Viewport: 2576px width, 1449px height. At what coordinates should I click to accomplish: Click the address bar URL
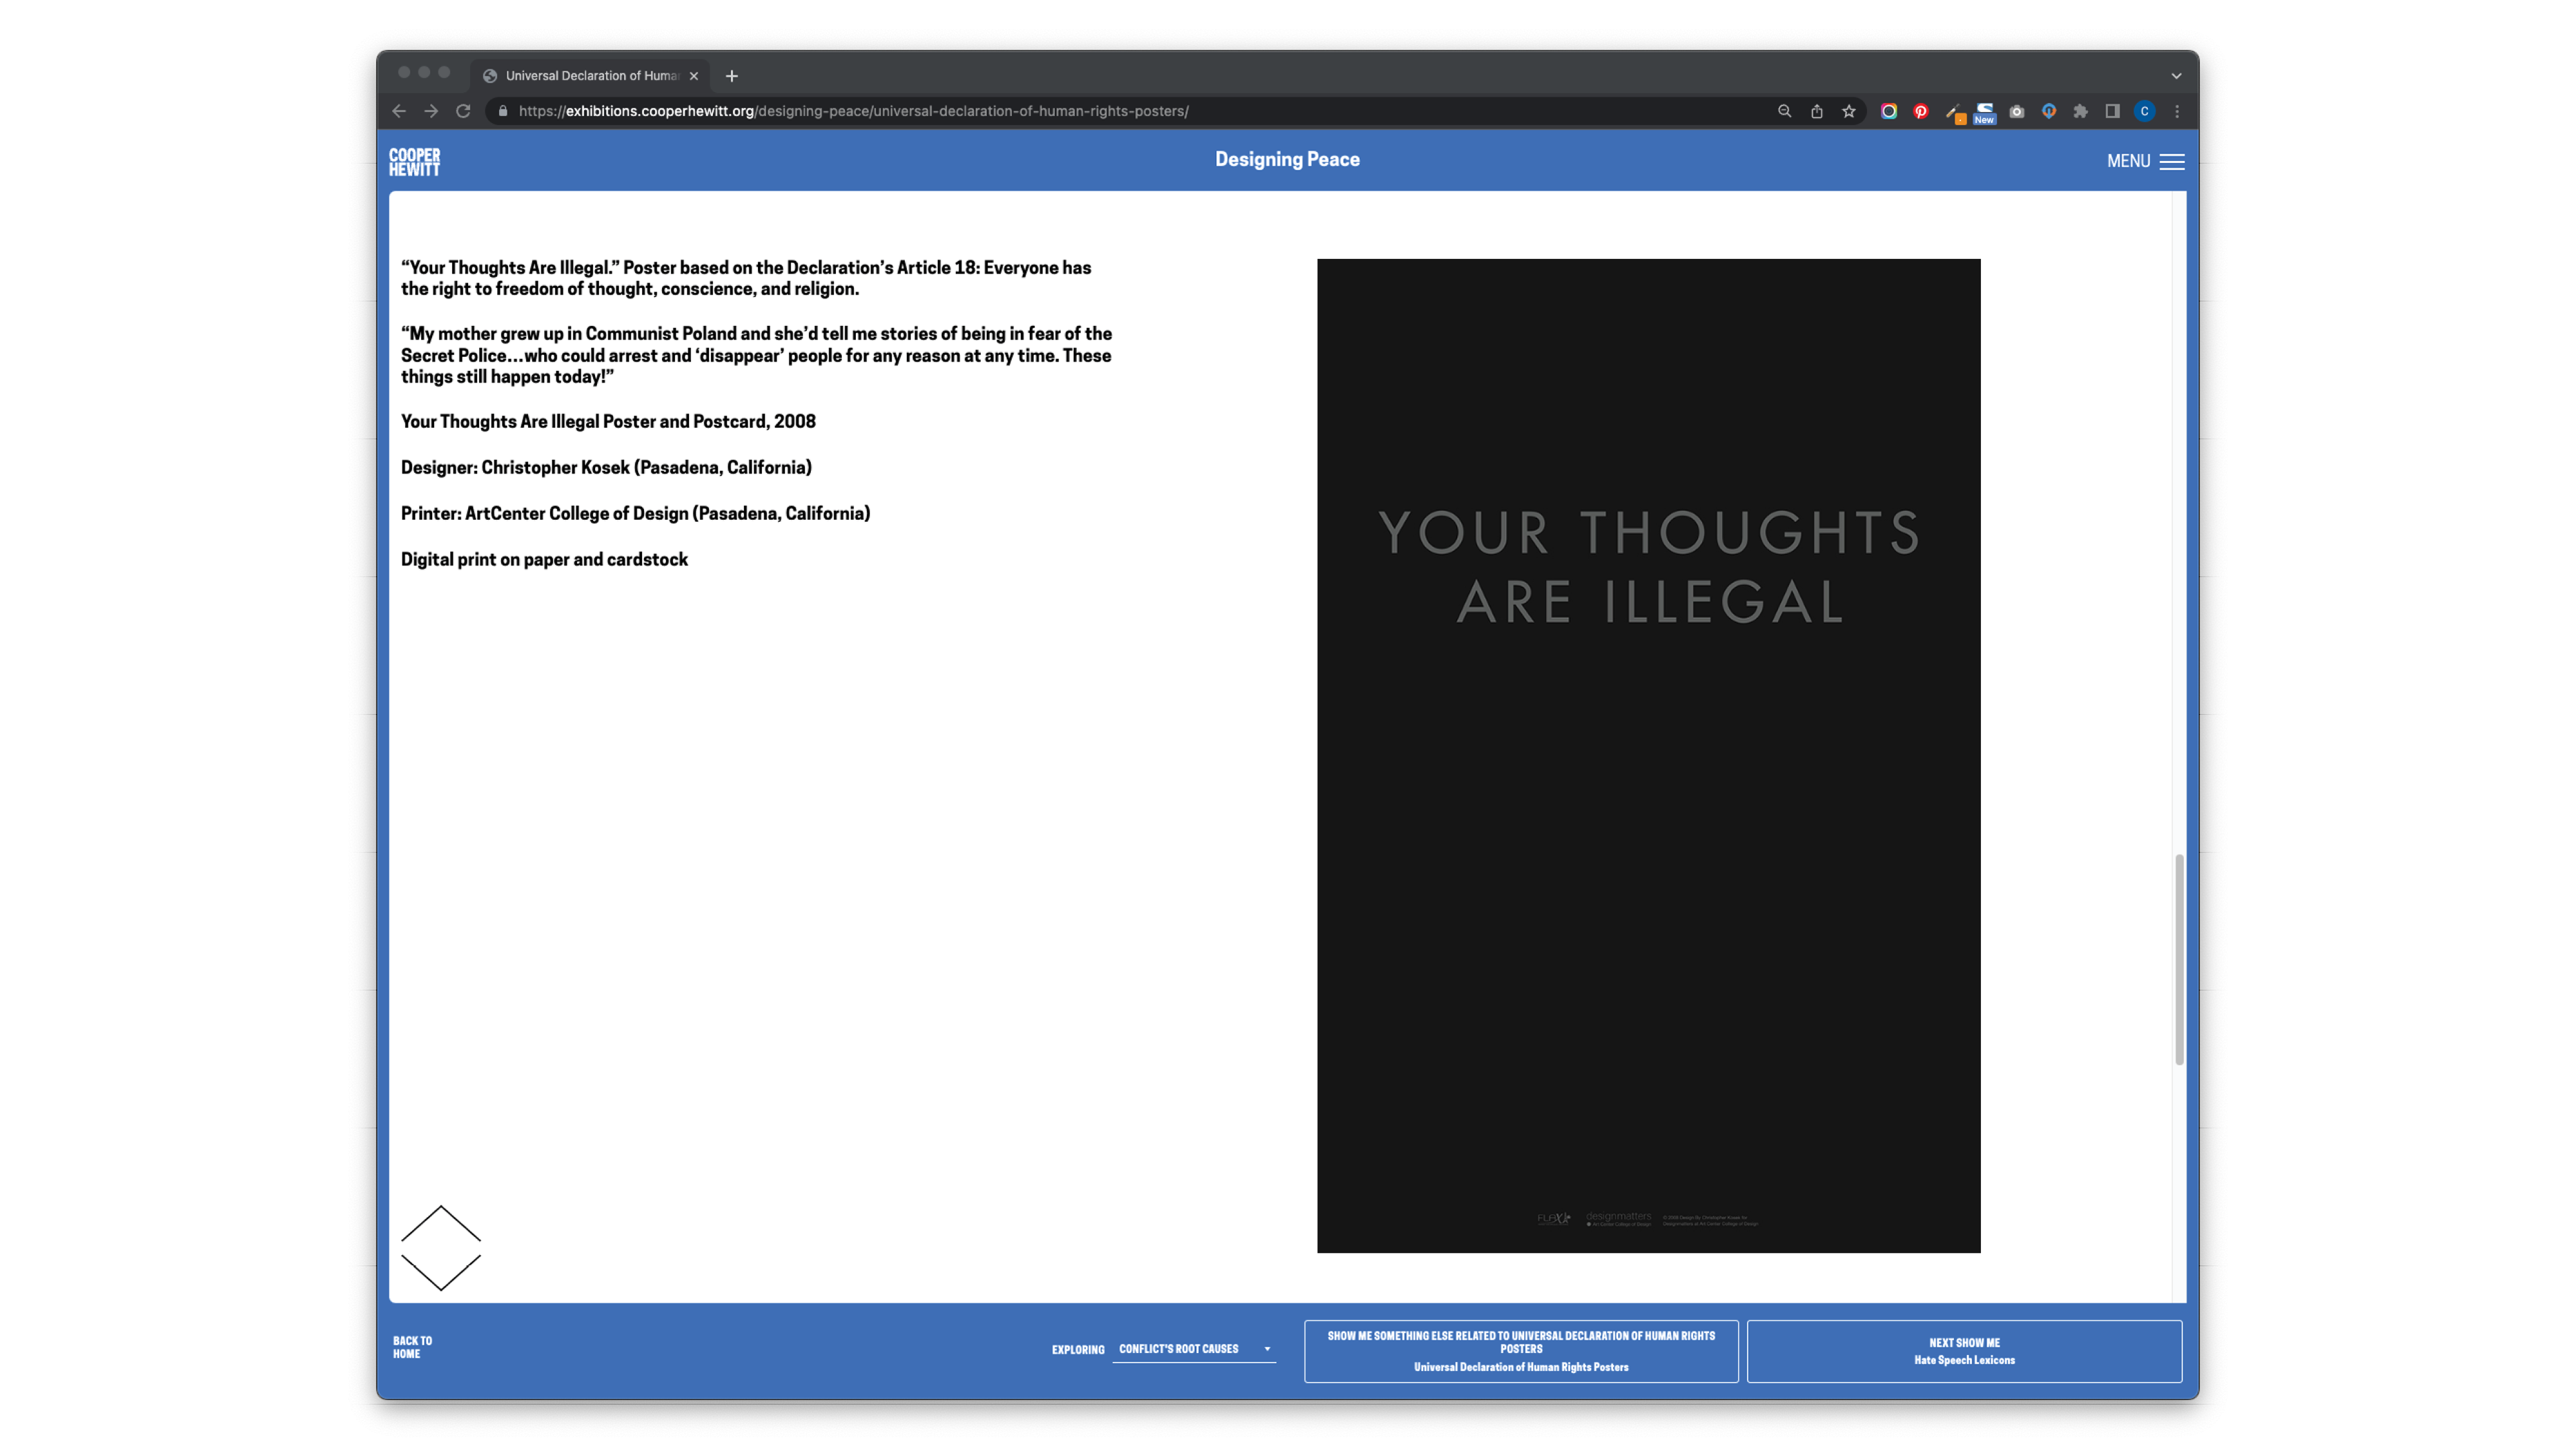(x=853, y=111)
